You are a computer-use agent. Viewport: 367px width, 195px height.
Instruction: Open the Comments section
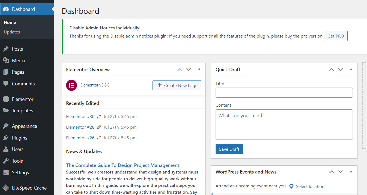click(23, 83)
